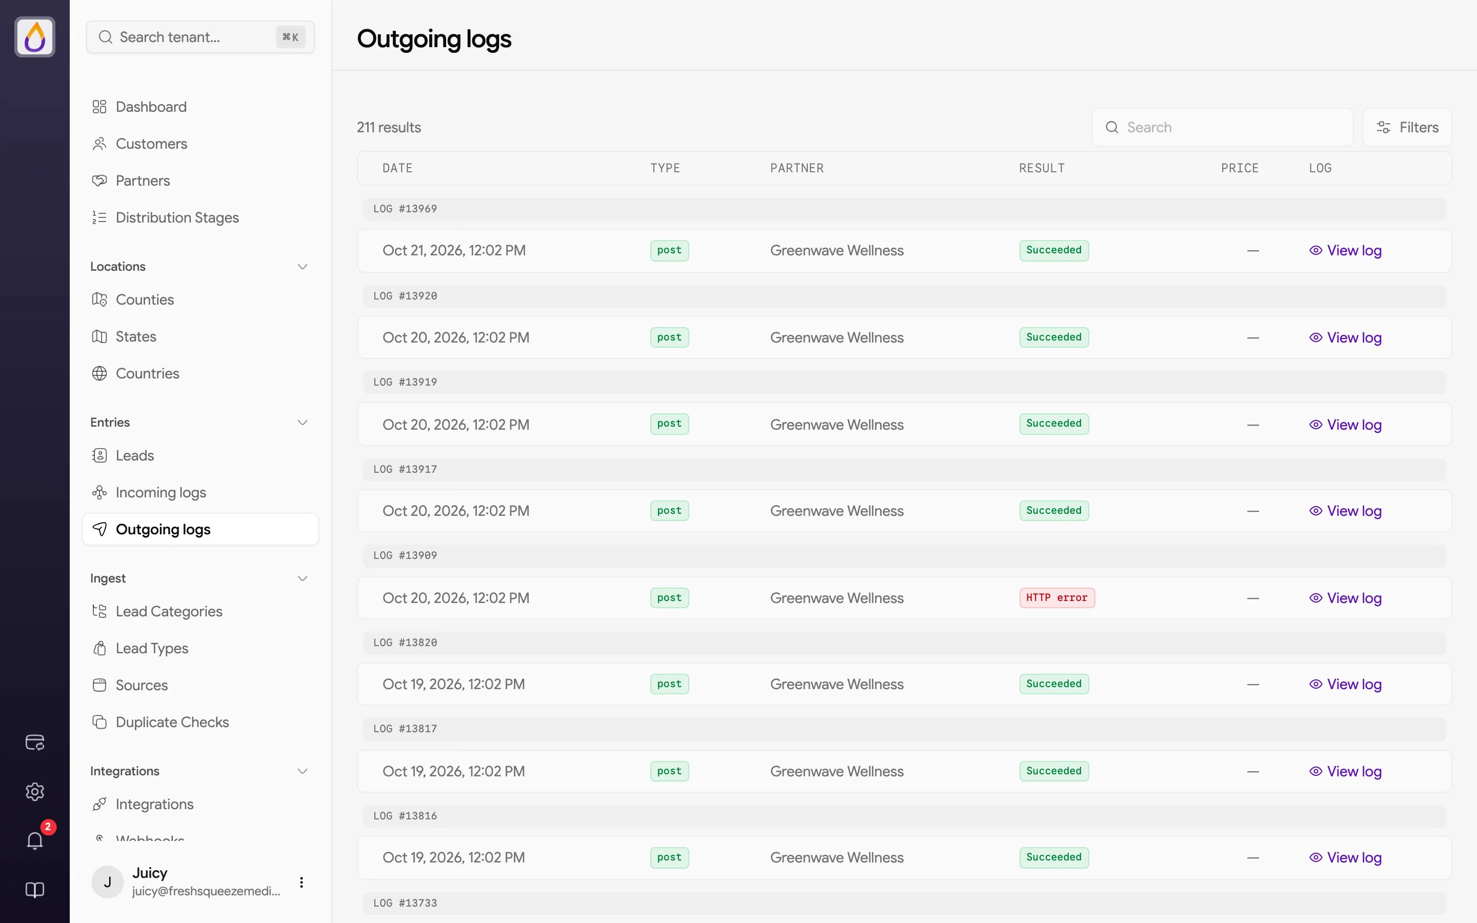Click the LOG #13820 header label
The width and height of the screenshot is (1477, 923).
[x=405, y=642]
